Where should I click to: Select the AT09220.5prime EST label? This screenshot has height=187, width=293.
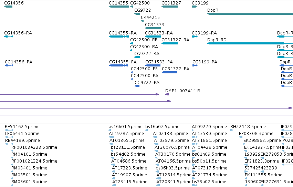[209, 127]
